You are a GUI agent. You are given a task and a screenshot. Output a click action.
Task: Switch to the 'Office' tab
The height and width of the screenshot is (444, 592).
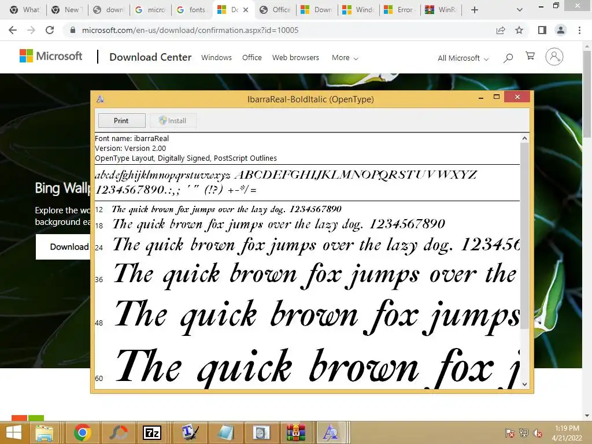point(275,10)
